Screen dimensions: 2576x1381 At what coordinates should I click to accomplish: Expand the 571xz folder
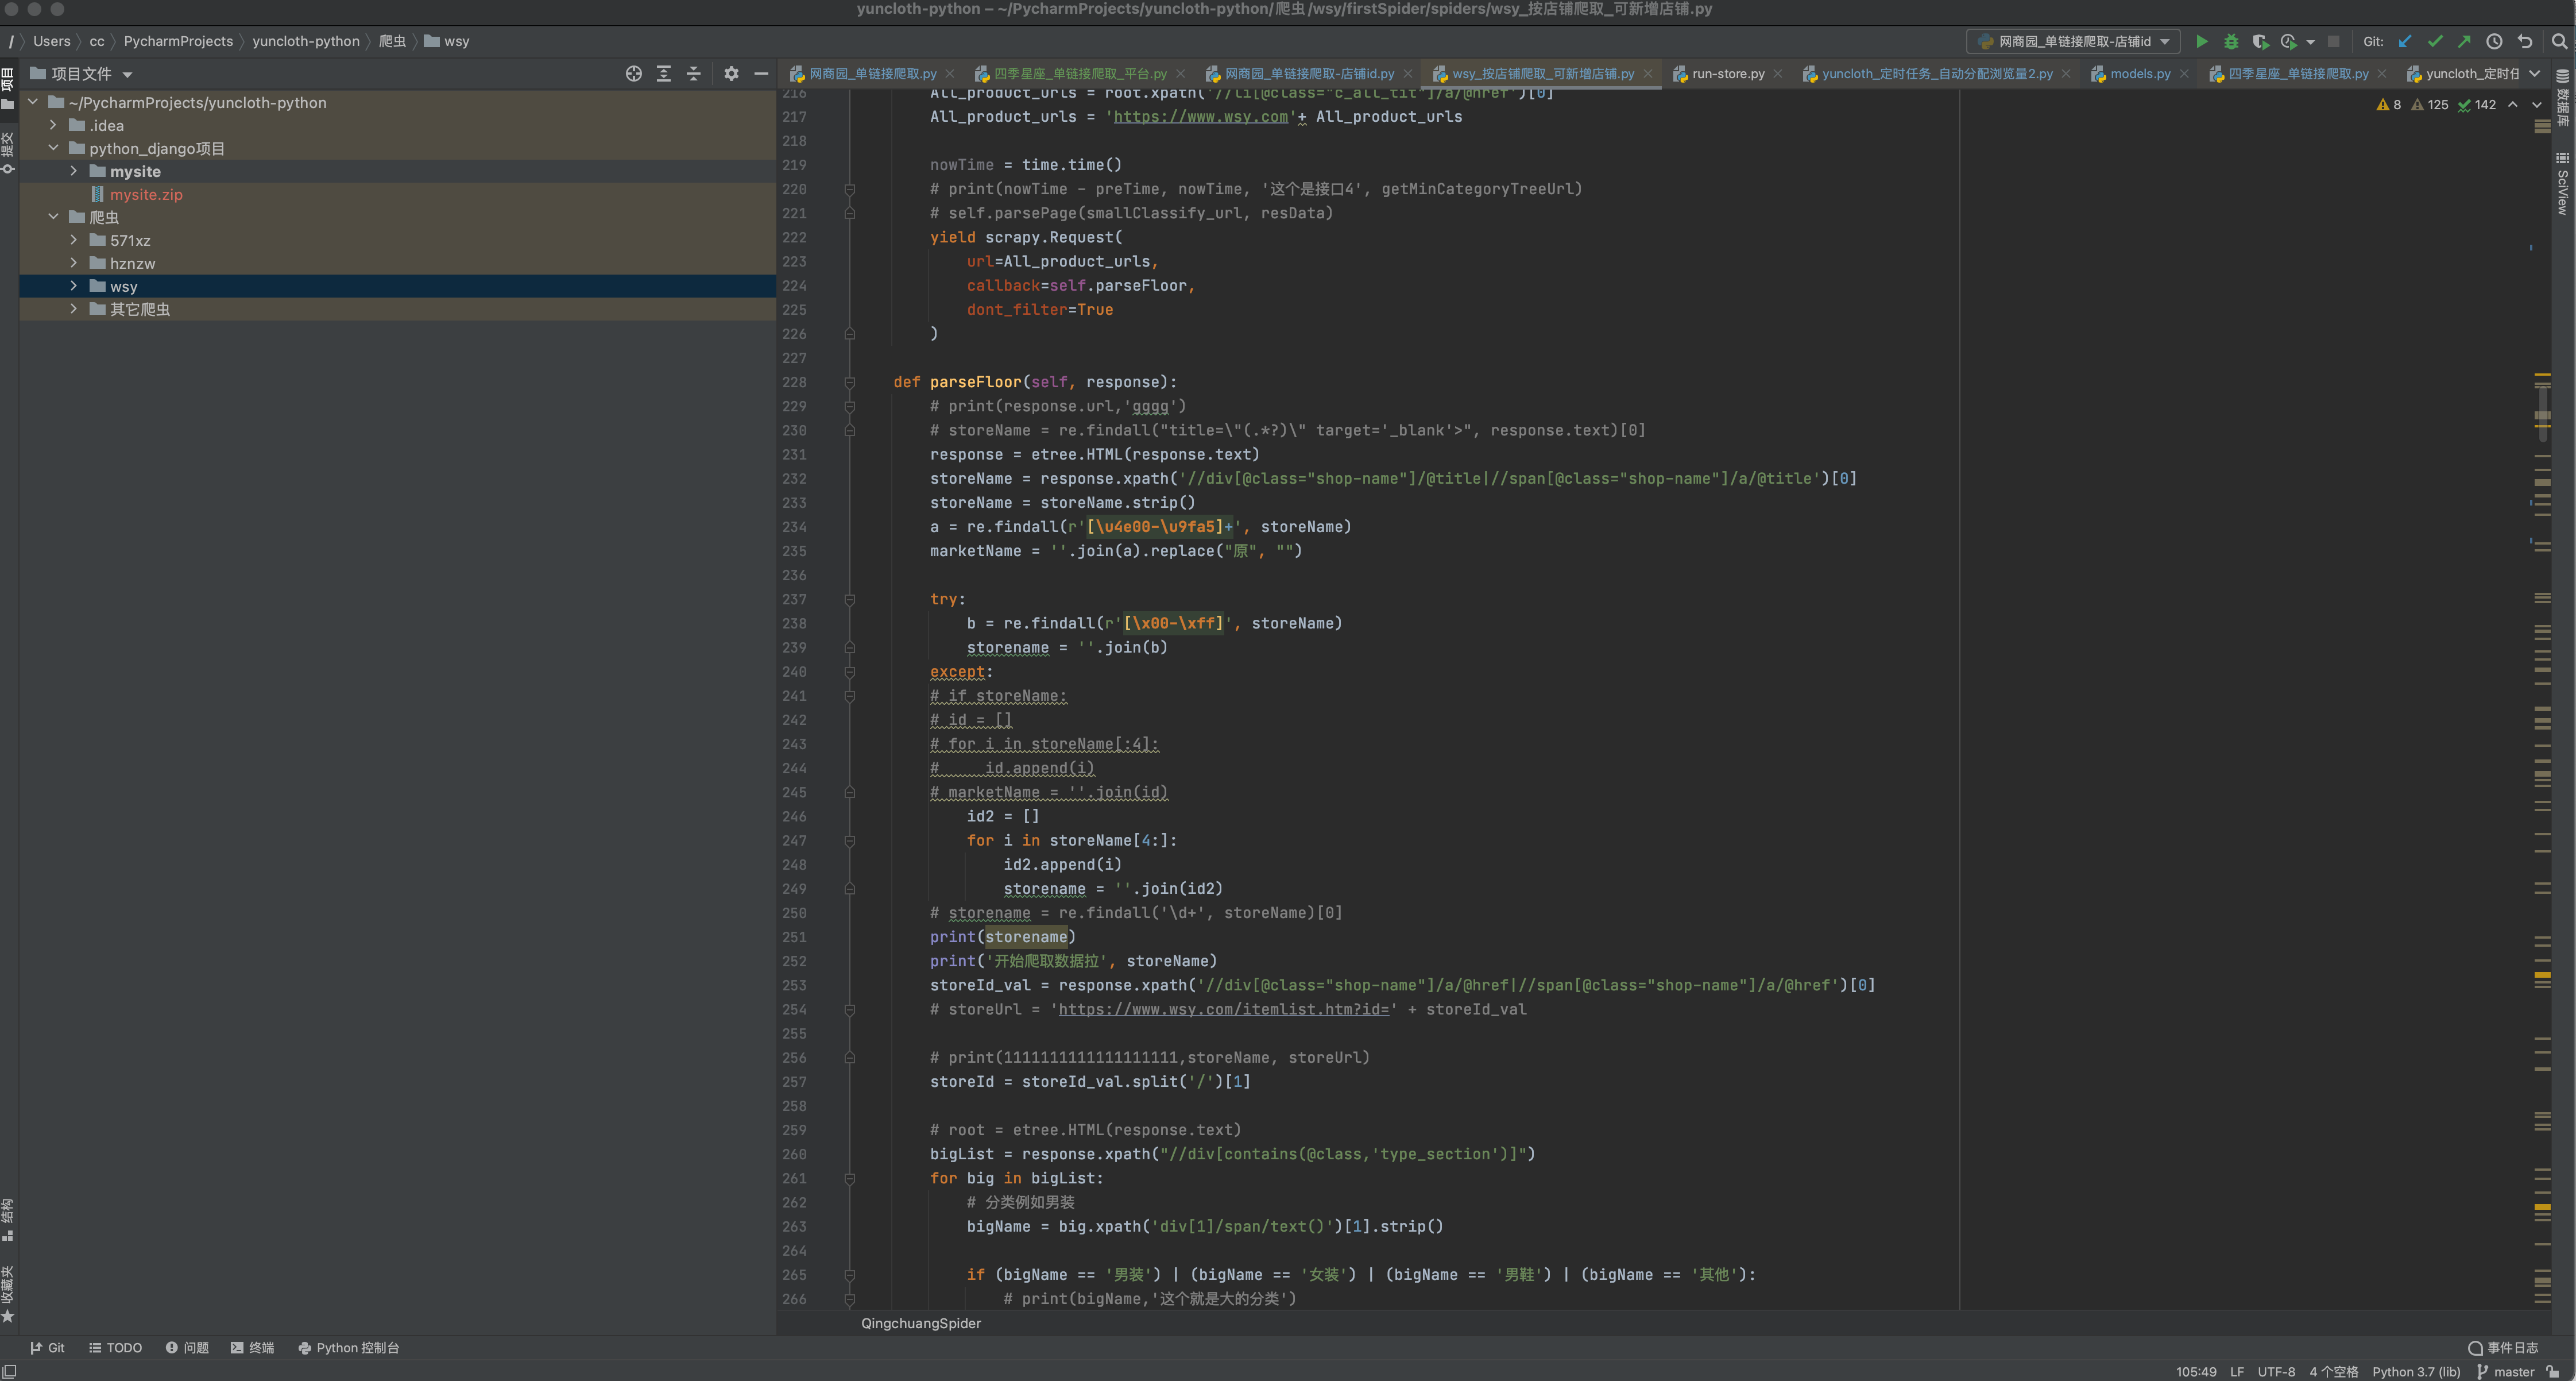pyautogui.click(x=73, y=240)
